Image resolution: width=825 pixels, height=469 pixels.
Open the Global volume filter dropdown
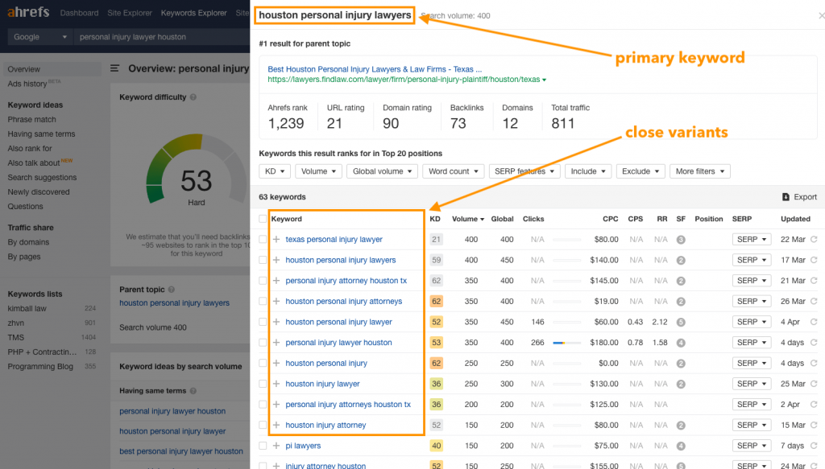click(382, 171)
